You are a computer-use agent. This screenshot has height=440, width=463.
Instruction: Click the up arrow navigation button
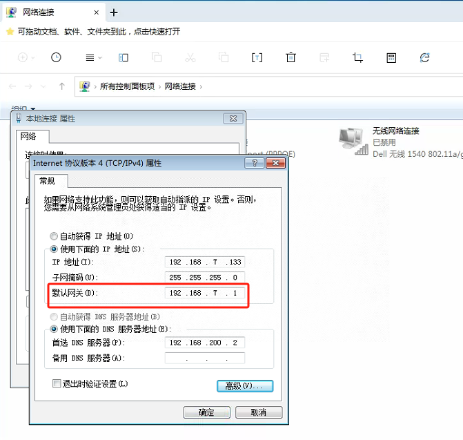(62, 86)
